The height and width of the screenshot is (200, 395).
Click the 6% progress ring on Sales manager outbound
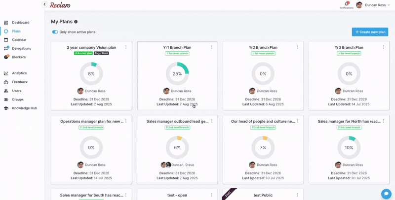177,147
